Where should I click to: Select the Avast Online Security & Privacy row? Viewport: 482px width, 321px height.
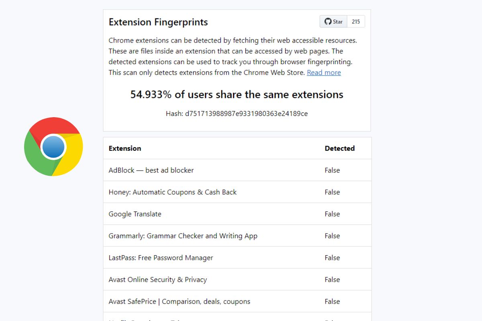[x=237, y=280]
